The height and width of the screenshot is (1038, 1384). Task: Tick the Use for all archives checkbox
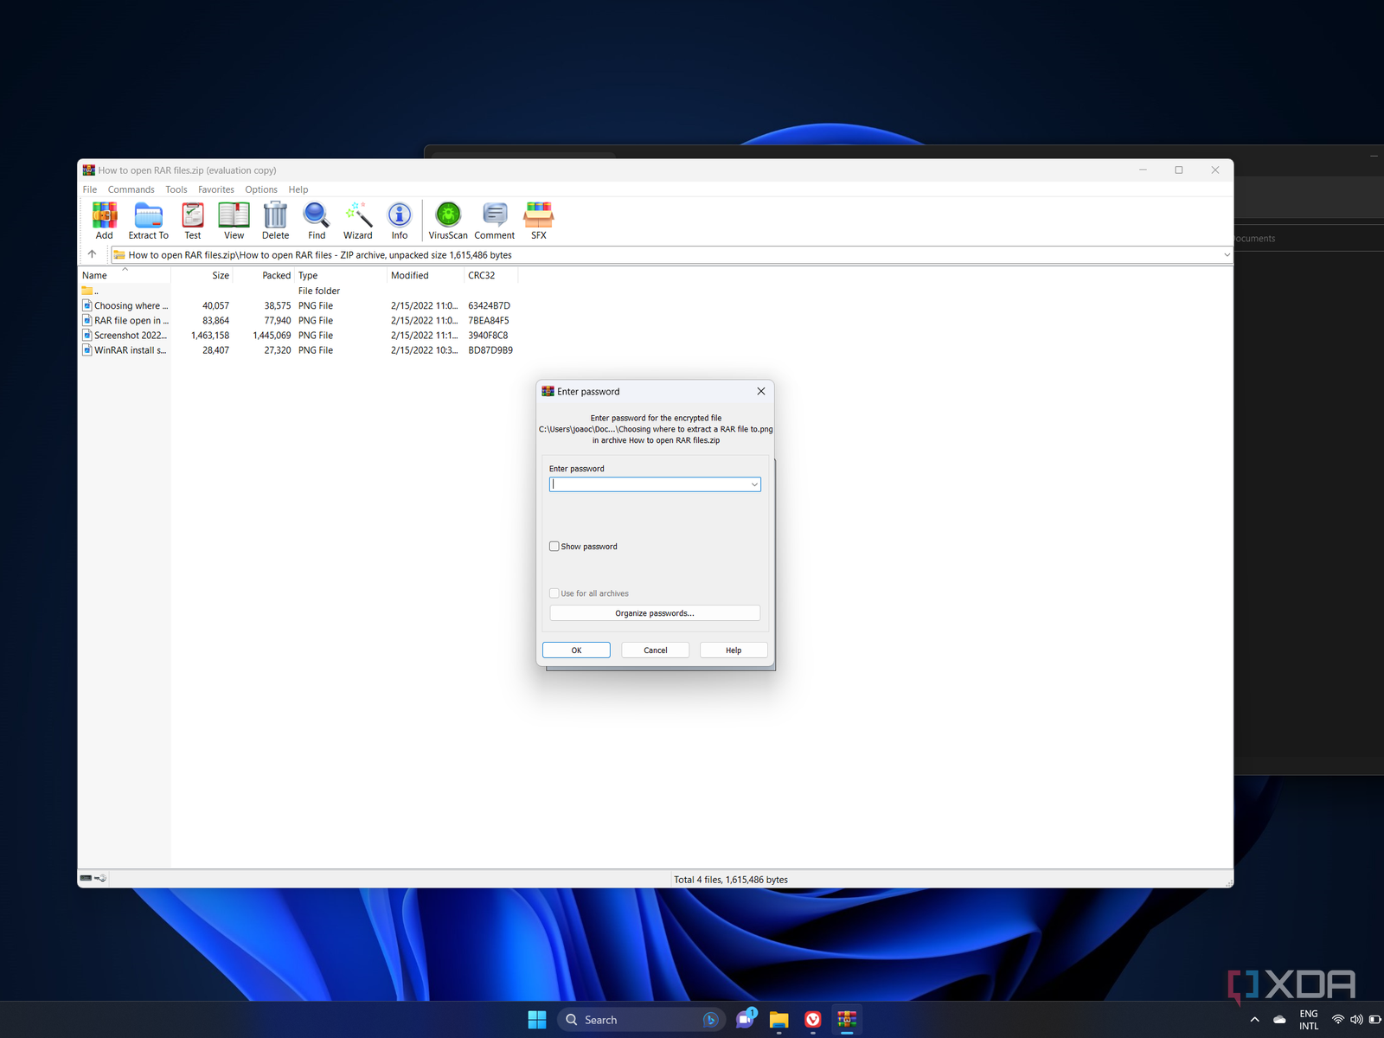pos(554,593)
